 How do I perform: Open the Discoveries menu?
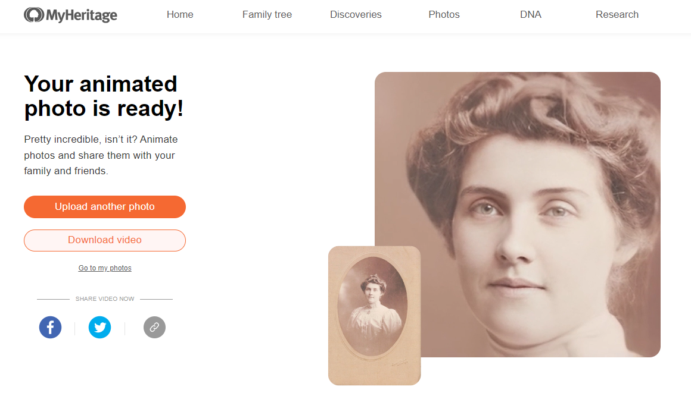point(356,15)
